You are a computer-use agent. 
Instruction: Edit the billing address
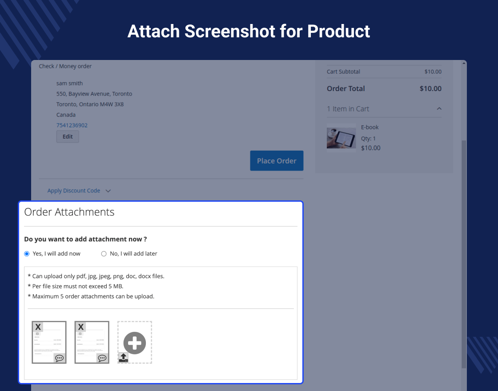pyautogui.click(x=68, y=136)
